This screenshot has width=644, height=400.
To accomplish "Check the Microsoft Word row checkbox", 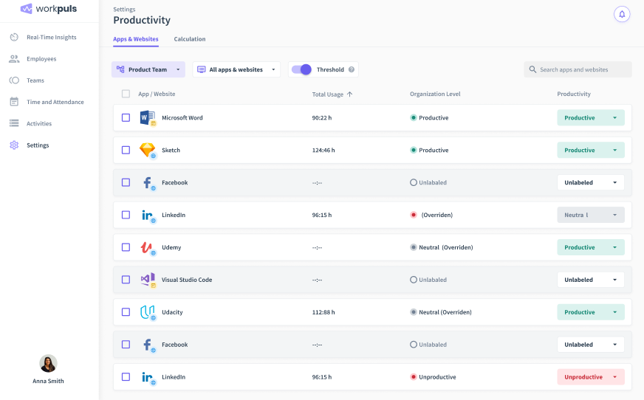I will pos(126,117).
